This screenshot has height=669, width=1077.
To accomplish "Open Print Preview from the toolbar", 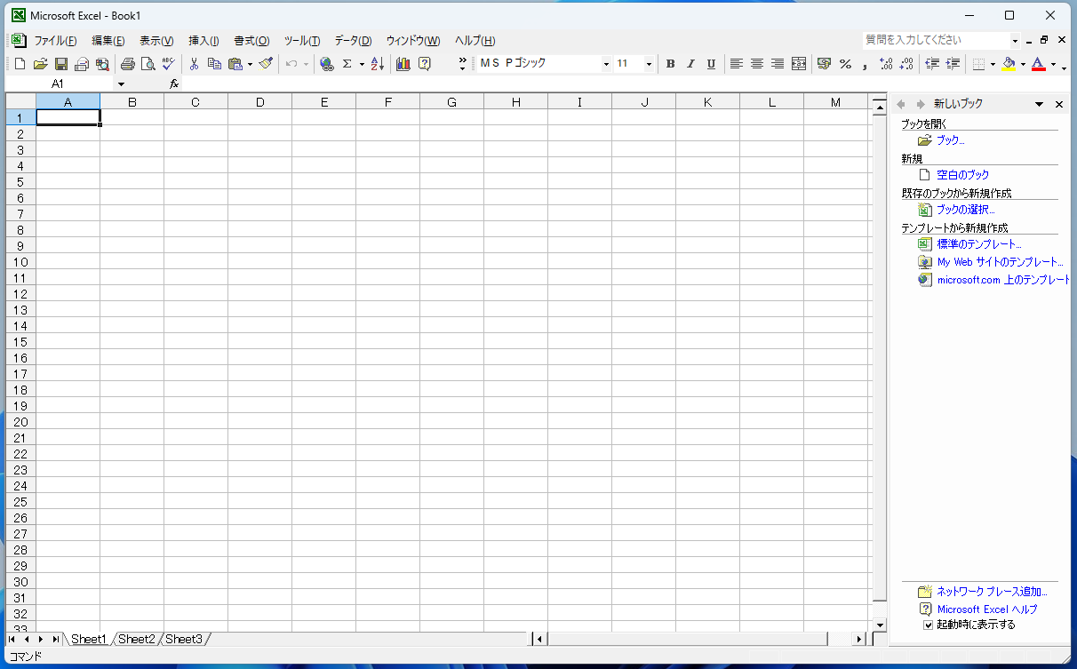I will tap(148, 64).
